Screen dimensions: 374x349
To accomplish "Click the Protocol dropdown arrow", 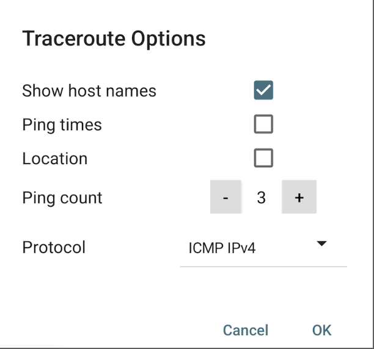I will point(322,244).
